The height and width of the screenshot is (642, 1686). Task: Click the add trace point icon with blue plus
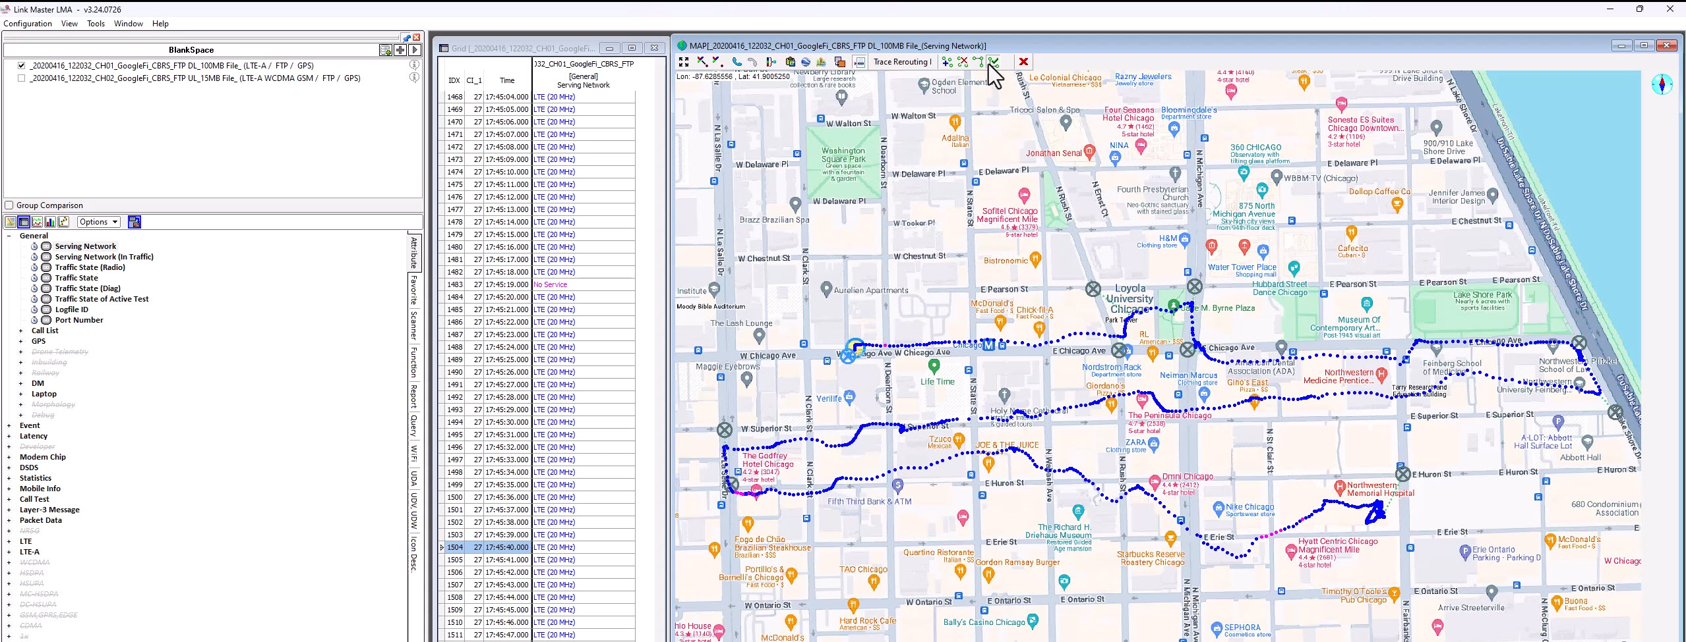947,62
